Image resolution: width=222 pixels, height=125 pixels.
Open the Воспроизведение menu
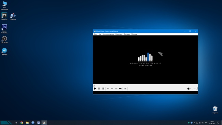click(108, 34)
